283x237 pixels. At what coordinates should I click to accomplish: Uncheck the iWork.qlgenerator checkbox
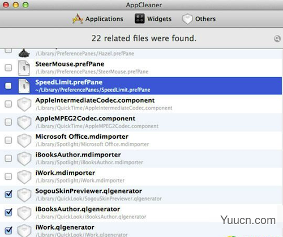[8, 230]
